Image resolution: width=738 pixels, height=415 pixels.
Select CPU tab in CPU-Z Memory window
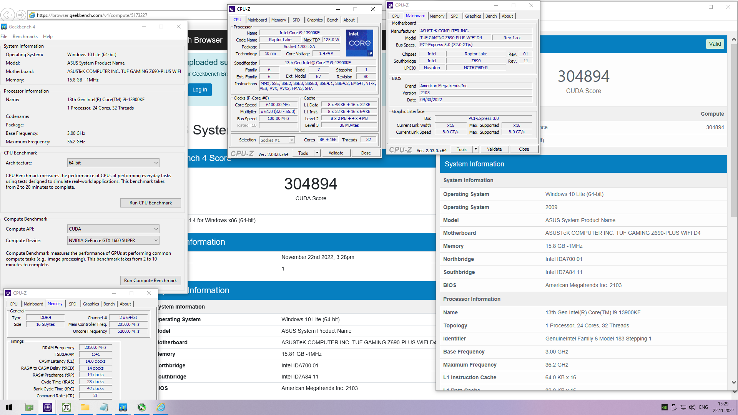[x=14, y=304]
